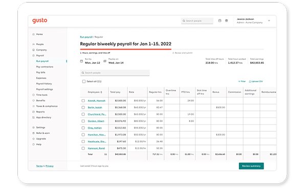Click the $5,368.08 total pay cell
The width and height of the screenshot is (307, 189).
pos(118,107)
